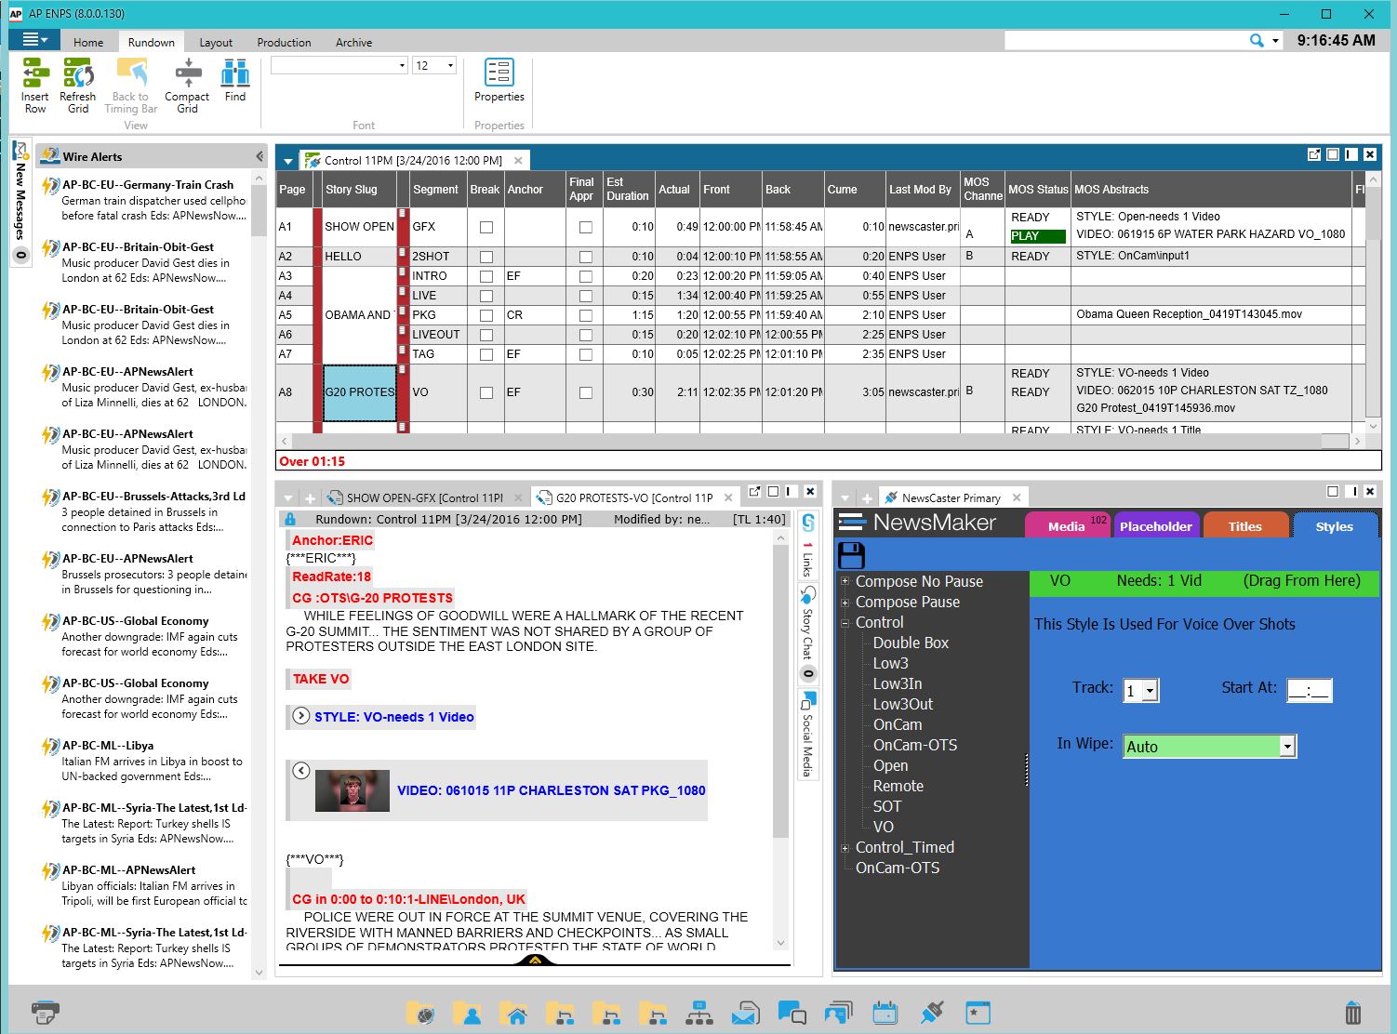Collapse the Control tree node
1397x1034 pixels.
(x=845, y=623)
